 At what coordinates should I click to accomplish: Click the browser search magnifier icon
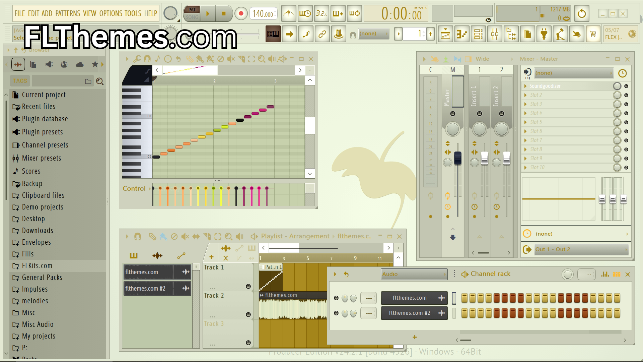point(99,81)
